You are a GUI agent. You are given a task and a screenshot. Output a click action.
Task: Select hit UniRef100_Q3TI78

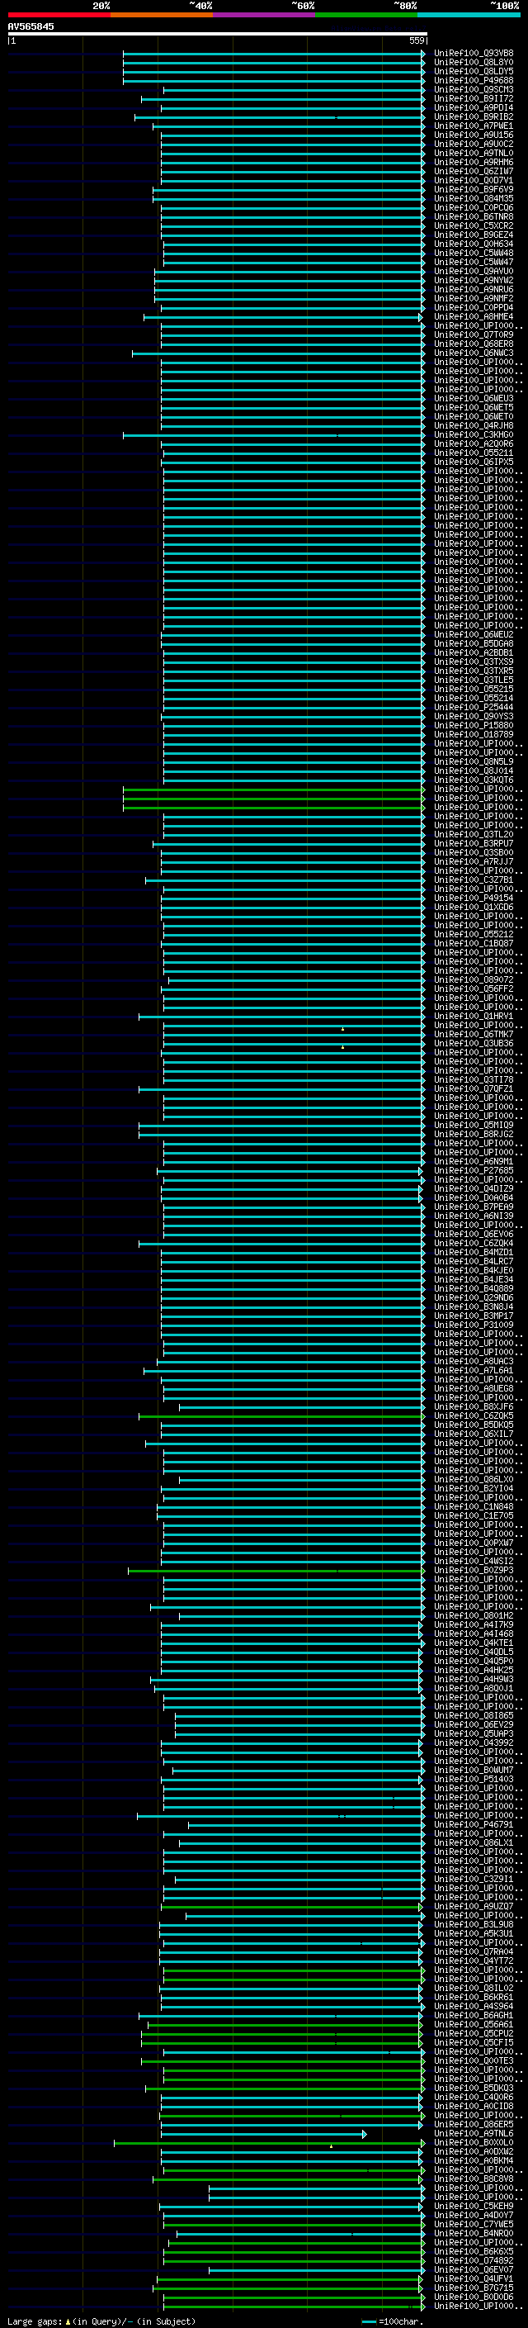pos(473,1080)
